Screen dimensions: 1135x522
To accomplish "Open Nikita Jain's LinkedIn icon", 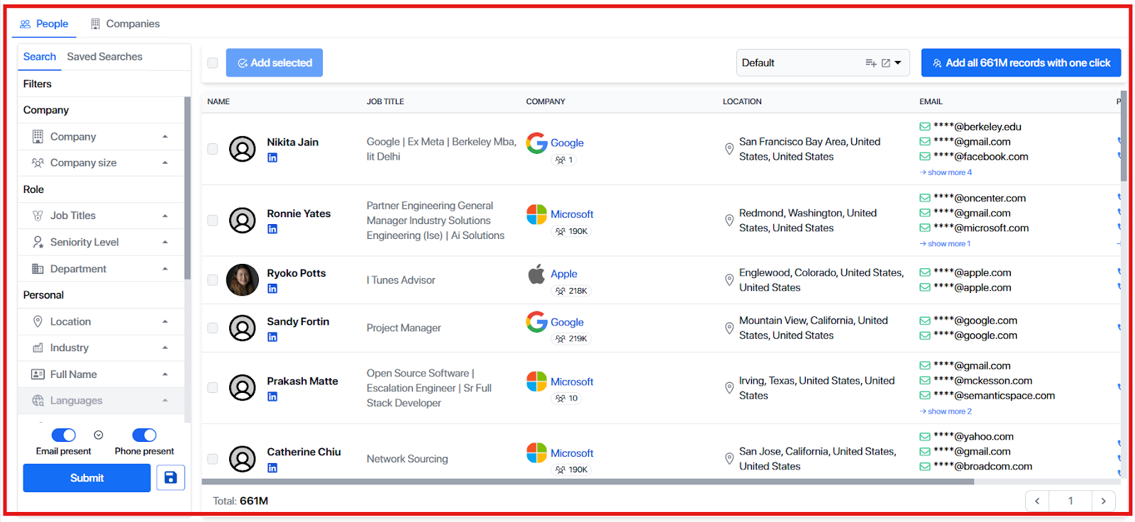I will click(x=272, y=157).
